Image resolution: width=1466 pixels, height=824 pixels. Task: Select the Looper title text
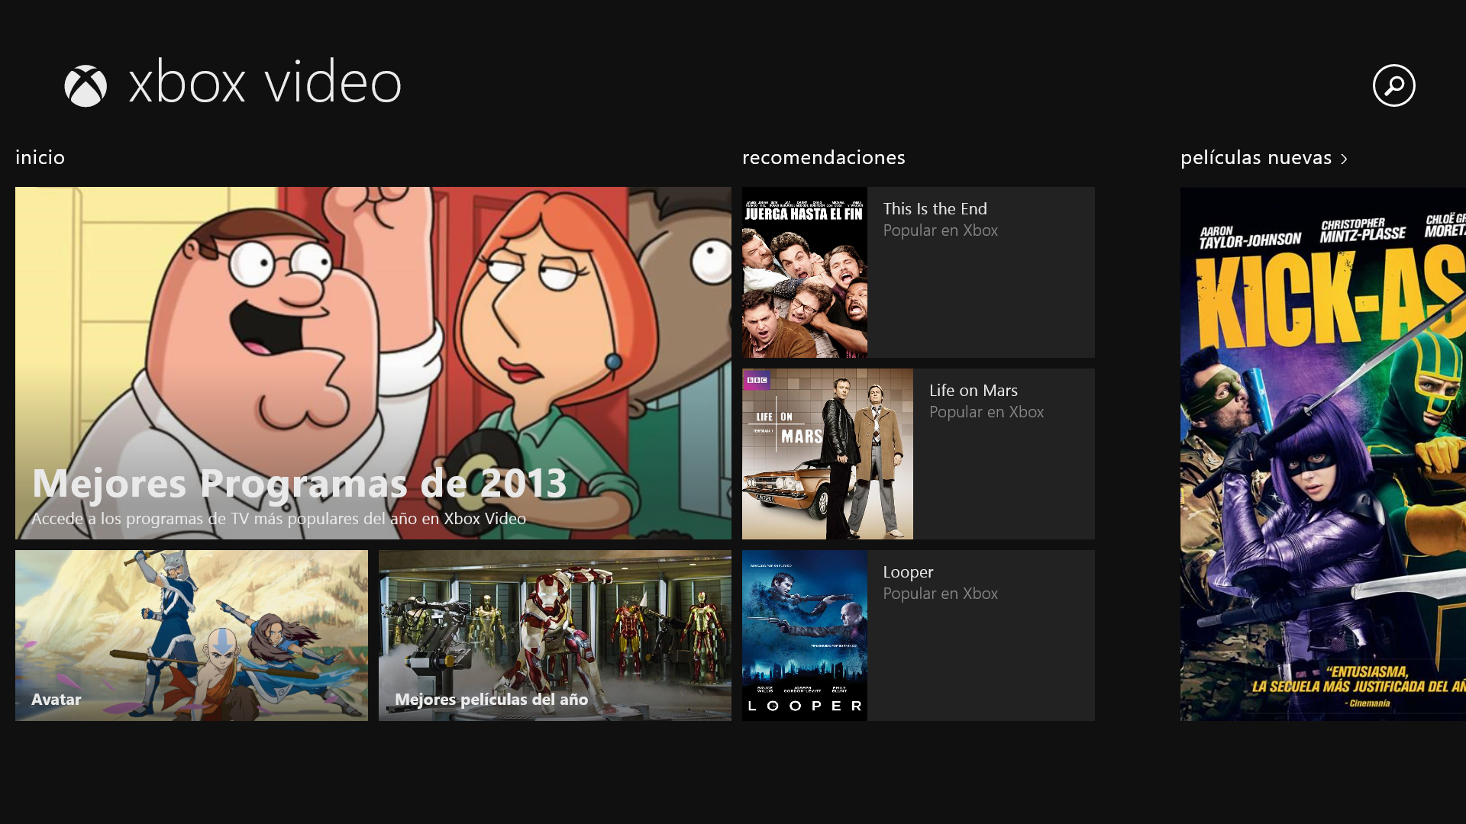click(908, 572)
